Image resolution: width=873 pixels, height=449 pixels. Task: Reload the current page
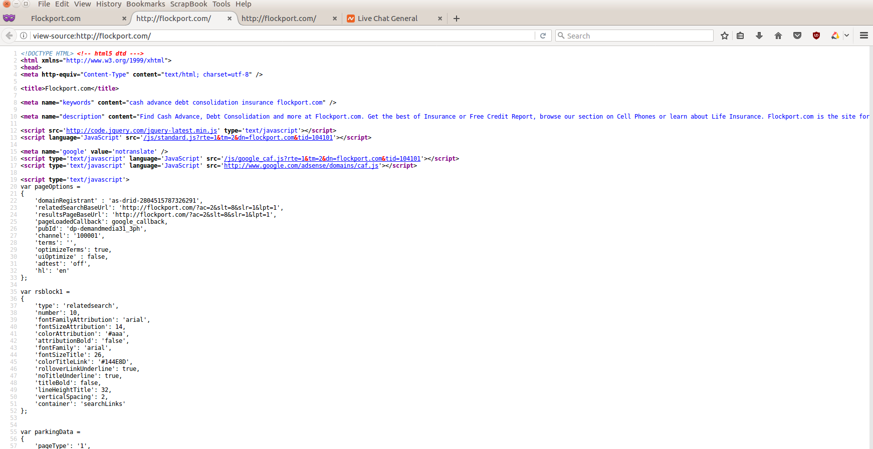pyautogui.click(x=543, y=36)
